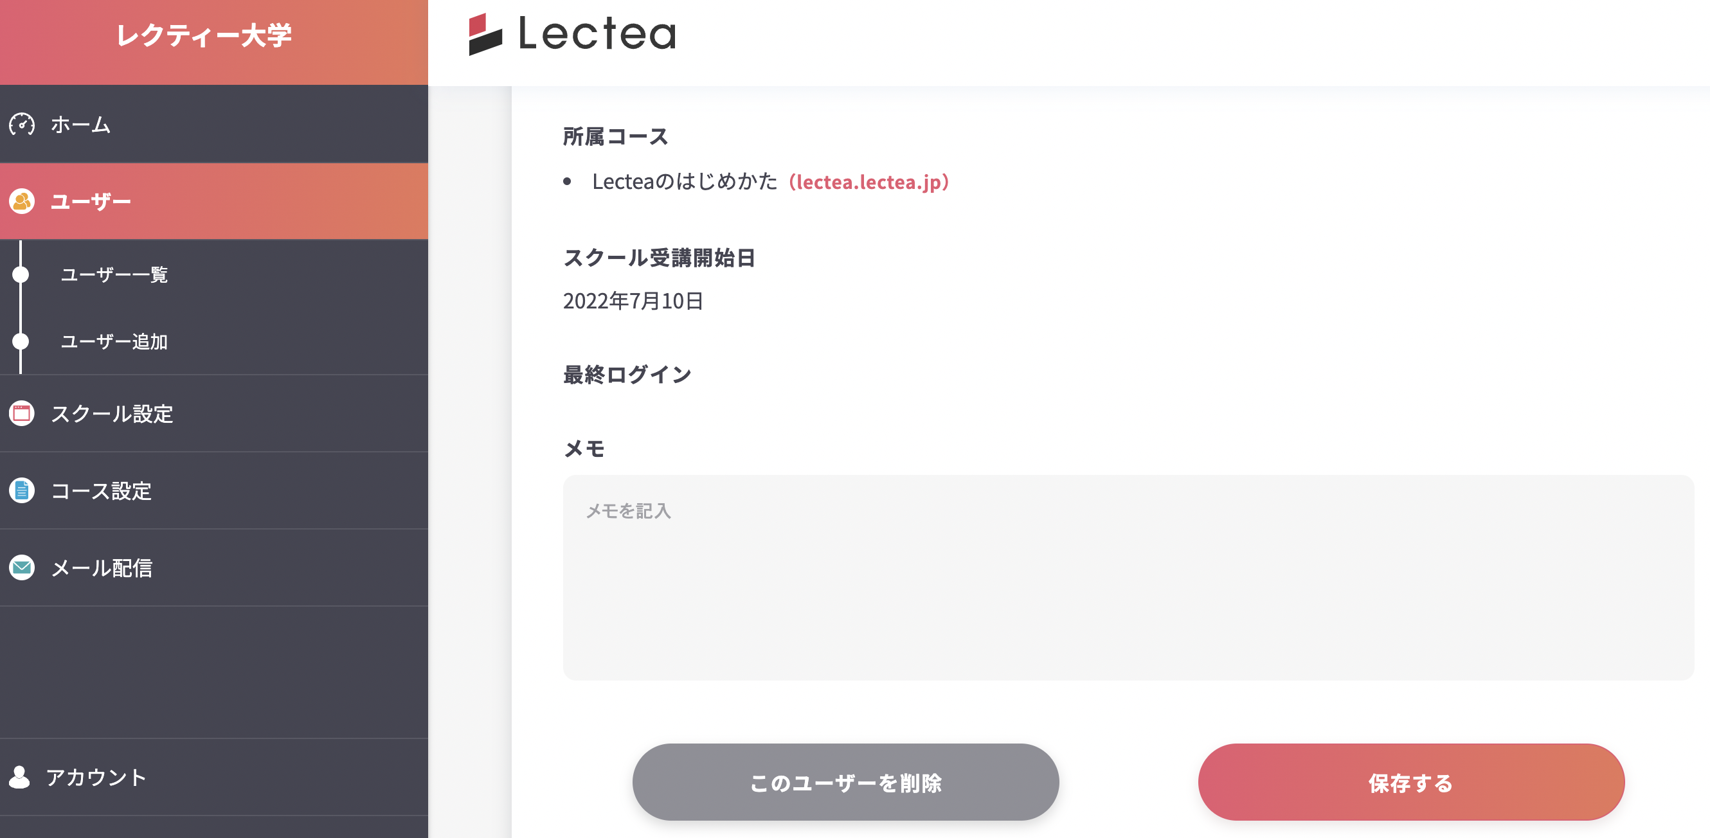This screenshot has height=838, width=1710.
Task: Focus the メモを記入 text area
Action: [1128, 576]
